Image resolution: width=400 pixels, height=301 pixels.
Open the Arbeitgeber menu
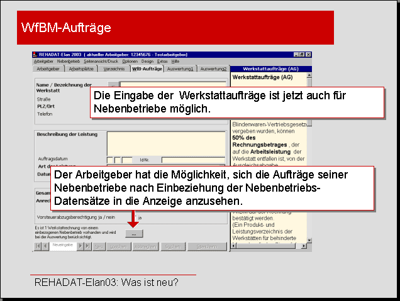coord(43,62)
